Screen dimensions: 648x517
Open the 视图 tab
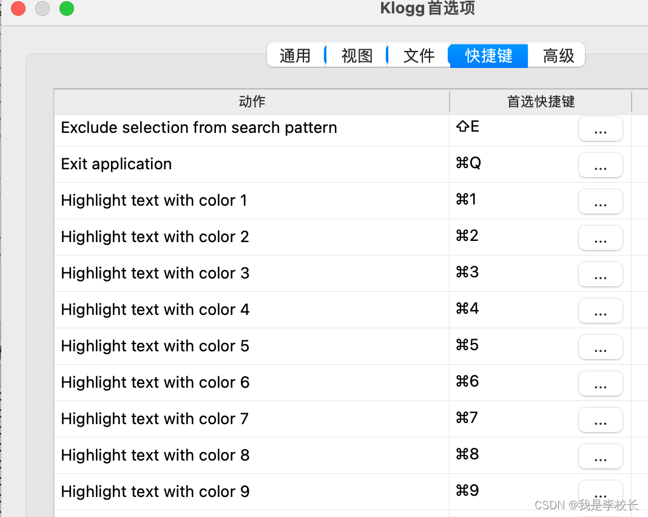(357, 56)
